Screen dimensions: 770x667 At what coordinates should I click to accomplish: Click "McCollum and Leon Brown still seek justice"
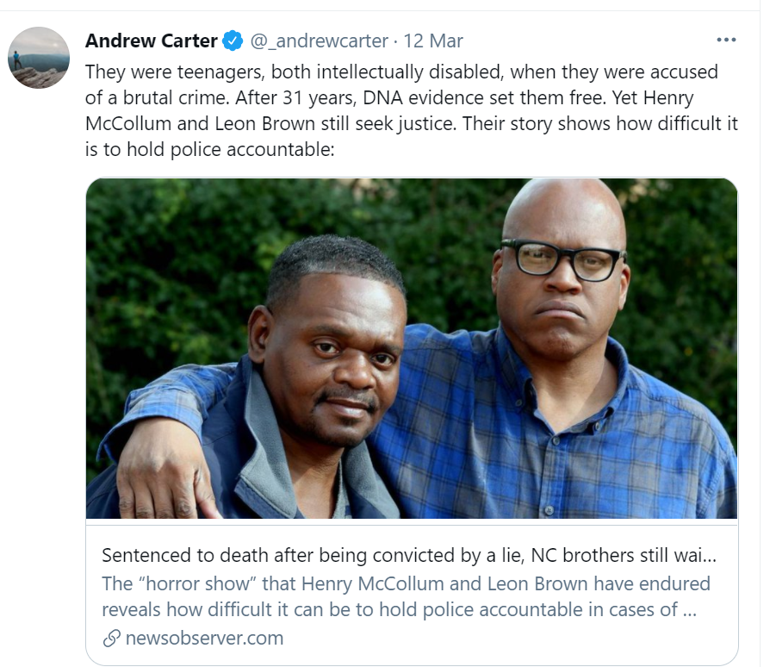click(270, 124)
